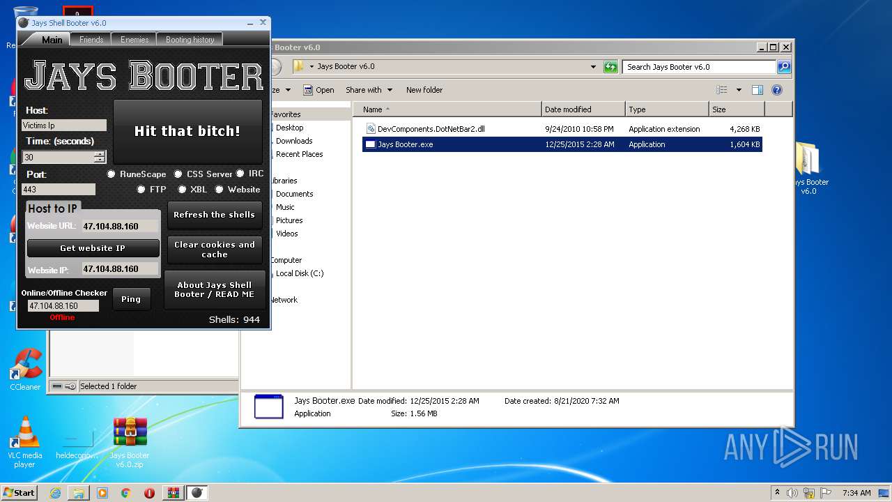
Task: Open Google Chrome from the taskbar
Action: [x=125, y=493]
